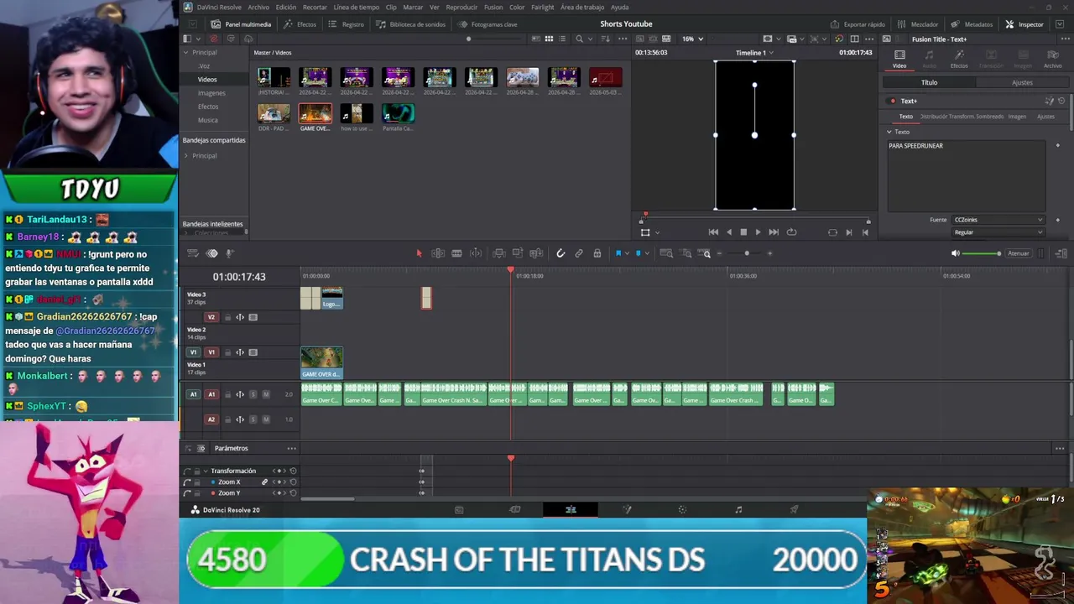Open the Registro edit index panel
Screen dimensions: 1074x604
(346, 24)
